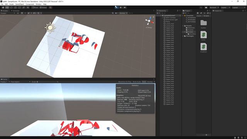247x139 pixels.
Task: Lock the Hierarchy panel
Action: pos(178,11)
